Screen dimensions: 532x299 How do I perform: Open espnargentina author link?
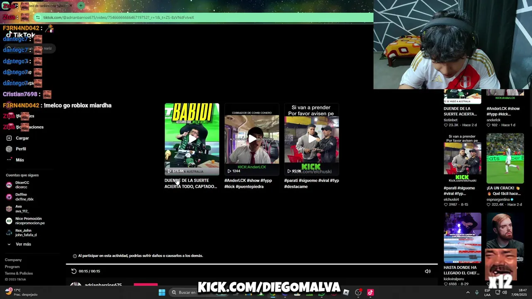tap(498, 200)
